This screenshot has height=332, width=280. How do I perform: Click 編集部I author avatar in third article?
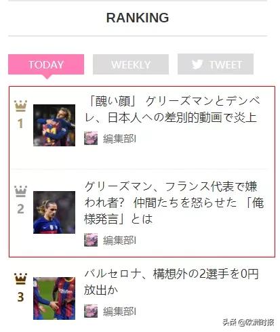click(91, 311)
